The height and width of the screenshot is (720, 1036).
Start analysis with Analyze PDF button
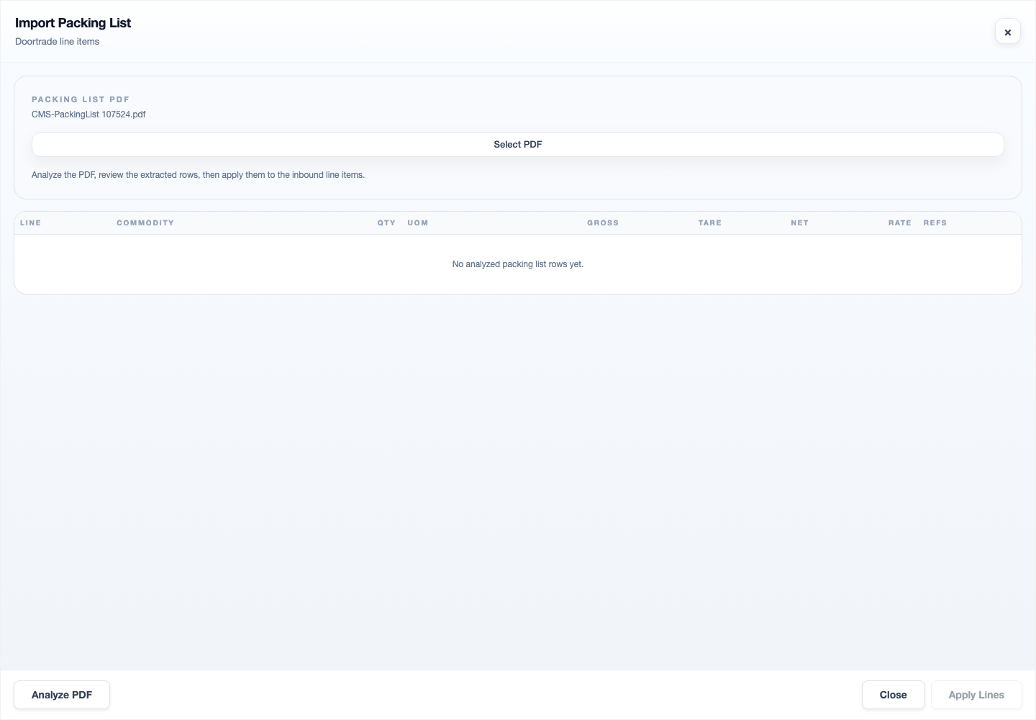pyautogui.click(x=62, y=695)
